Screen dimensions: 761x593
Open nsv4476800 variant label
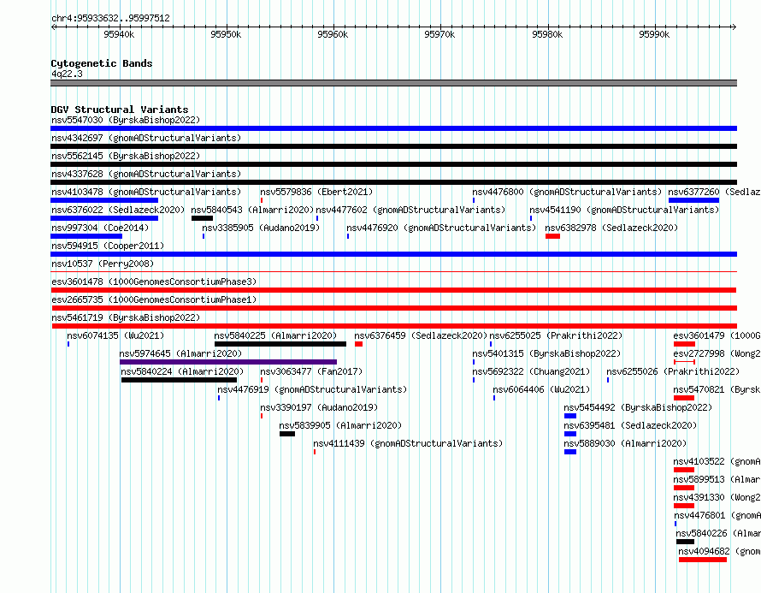pyautogui.click(x=567, y=192)
